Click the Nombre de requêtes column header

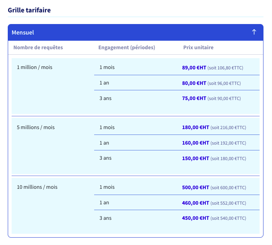pyautogui.click(x=38, y=47)
